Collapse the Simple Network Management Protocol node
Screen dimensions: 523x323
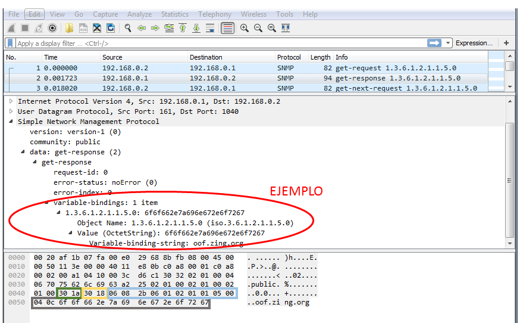pos(11,122)
